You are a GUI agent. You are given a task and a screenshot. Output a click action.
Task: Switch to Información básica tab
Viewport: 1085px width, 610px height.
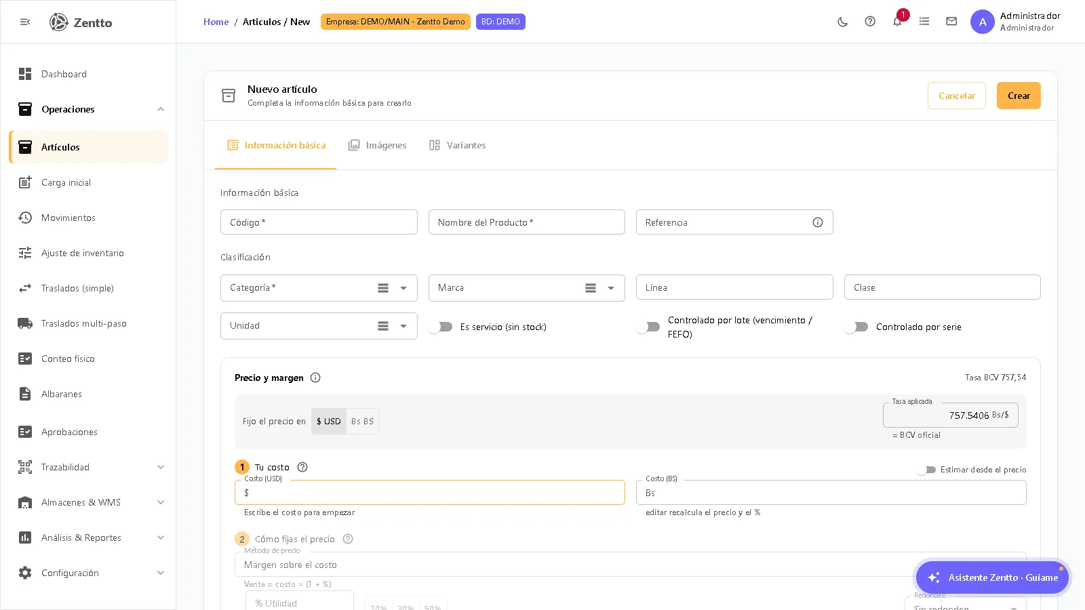[x=276, y=145]
